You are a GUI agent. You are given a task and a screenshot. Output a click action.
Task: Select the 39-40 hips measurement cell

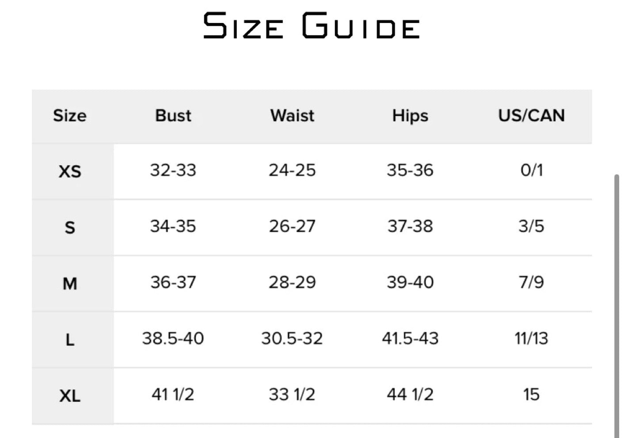410,283
